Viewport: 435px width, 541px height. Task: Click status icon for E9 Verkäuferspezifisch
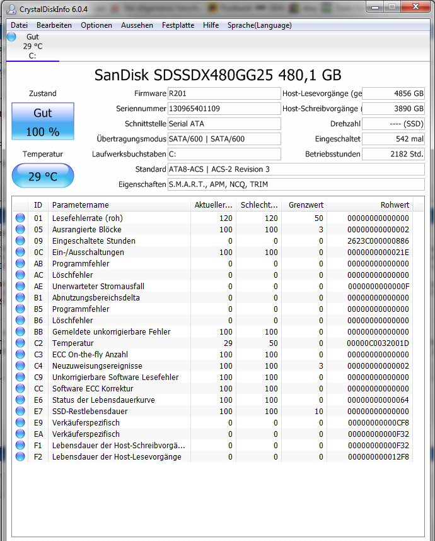20,423
